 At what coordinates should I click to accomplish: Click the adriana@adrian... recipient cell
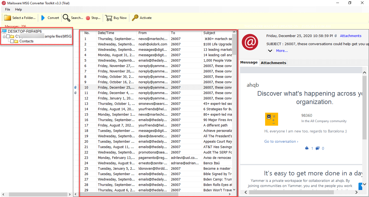(186, 163)
